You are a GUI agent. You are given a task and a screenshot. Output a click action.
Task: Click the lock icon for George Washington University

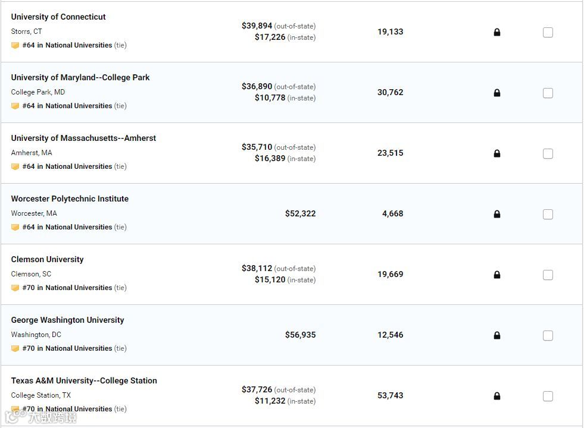coord(497,335)
